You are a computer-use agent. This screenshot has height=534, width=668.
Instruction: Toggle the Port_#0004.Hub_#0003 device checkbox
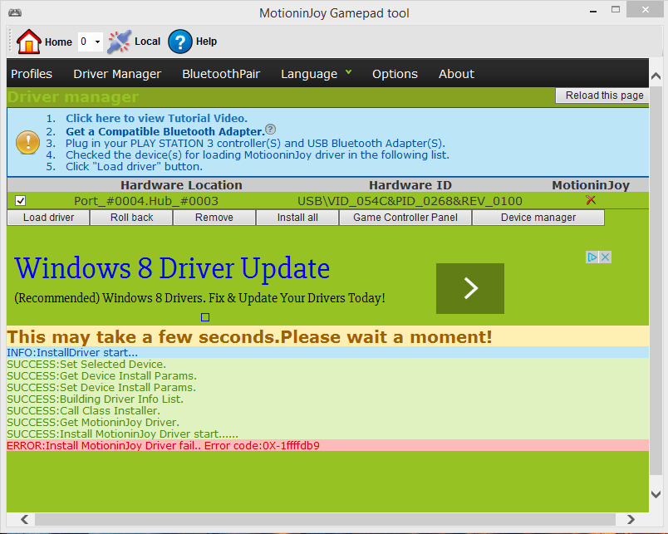(x=20, y=201)
